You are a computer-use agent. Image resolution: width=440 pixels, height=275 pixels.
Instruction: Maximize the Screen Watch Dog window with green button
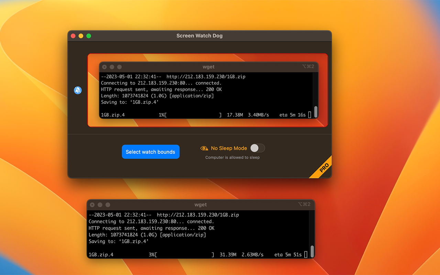point(89,36)
